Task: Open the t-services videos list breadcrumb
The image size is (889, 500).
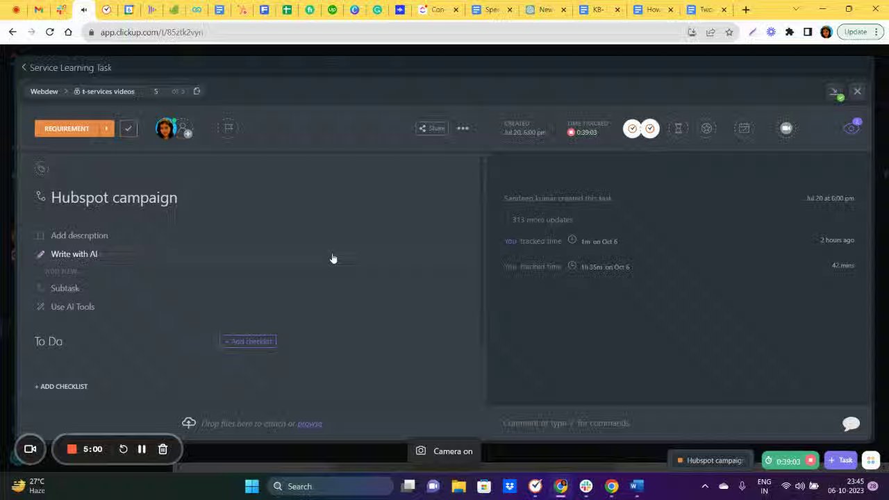Action: point(104,91)
